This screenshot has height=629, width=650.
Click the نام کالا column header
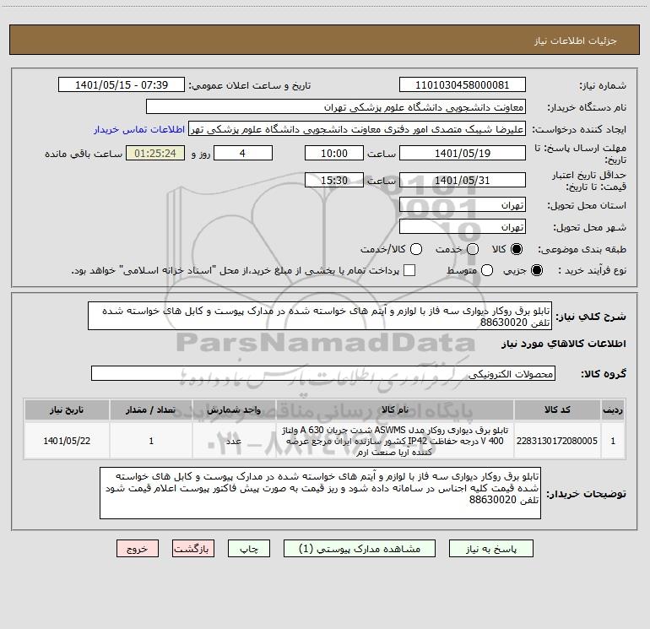tap(395, 409)
